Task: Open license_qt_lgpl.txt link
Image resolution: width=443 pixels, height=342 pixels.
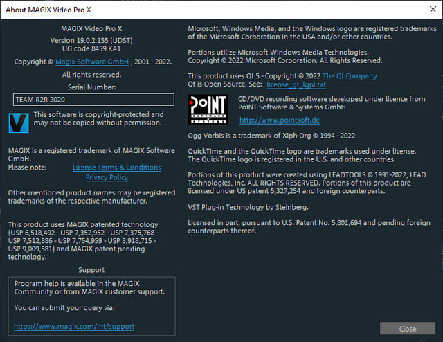Action: (x=296, y=84)
